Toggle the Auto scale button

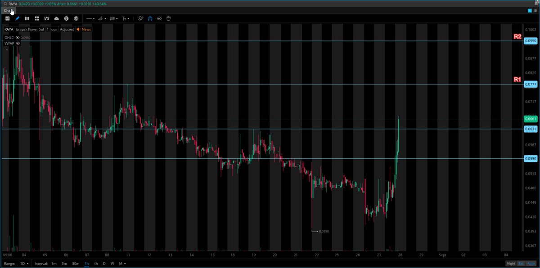(x=531, y=264)
